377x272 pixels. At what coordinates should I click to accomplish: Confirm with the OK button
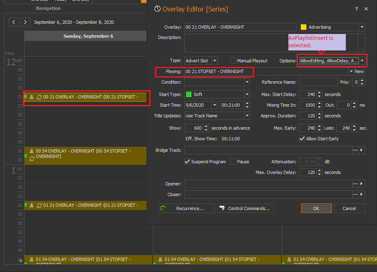pyautogui.click(x=316, y=208)
